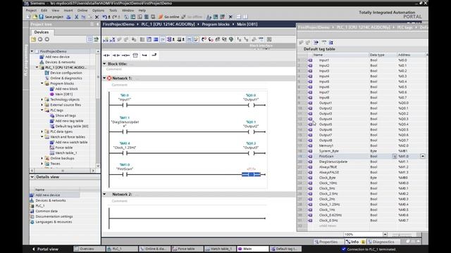Click the undo arrow icon

tap(105, 17)
